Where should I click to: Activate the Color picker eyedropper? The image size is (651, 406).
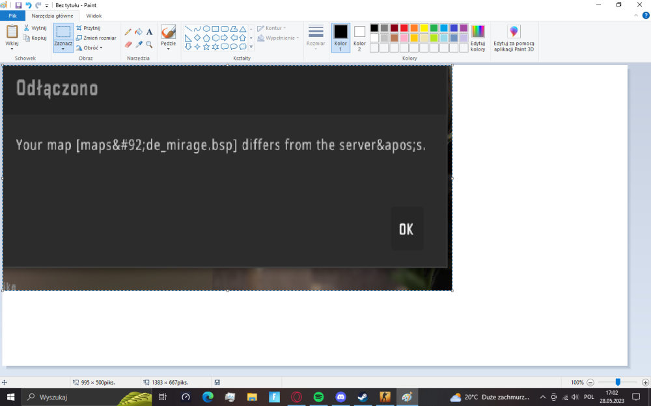point(139,44)
